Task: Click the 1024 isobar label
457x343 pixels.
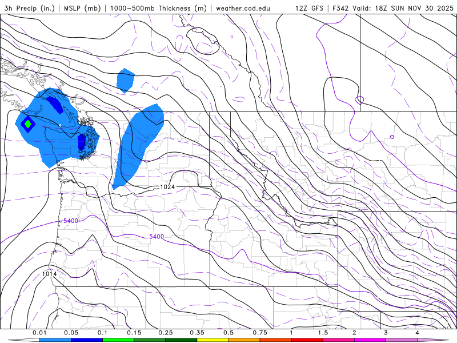Action: tap(167, 187)
